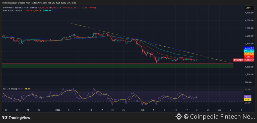The width and height of the screenshot is (257, 123).
Task: Click the 2026 label on time axis
Action: pos(58,110)
